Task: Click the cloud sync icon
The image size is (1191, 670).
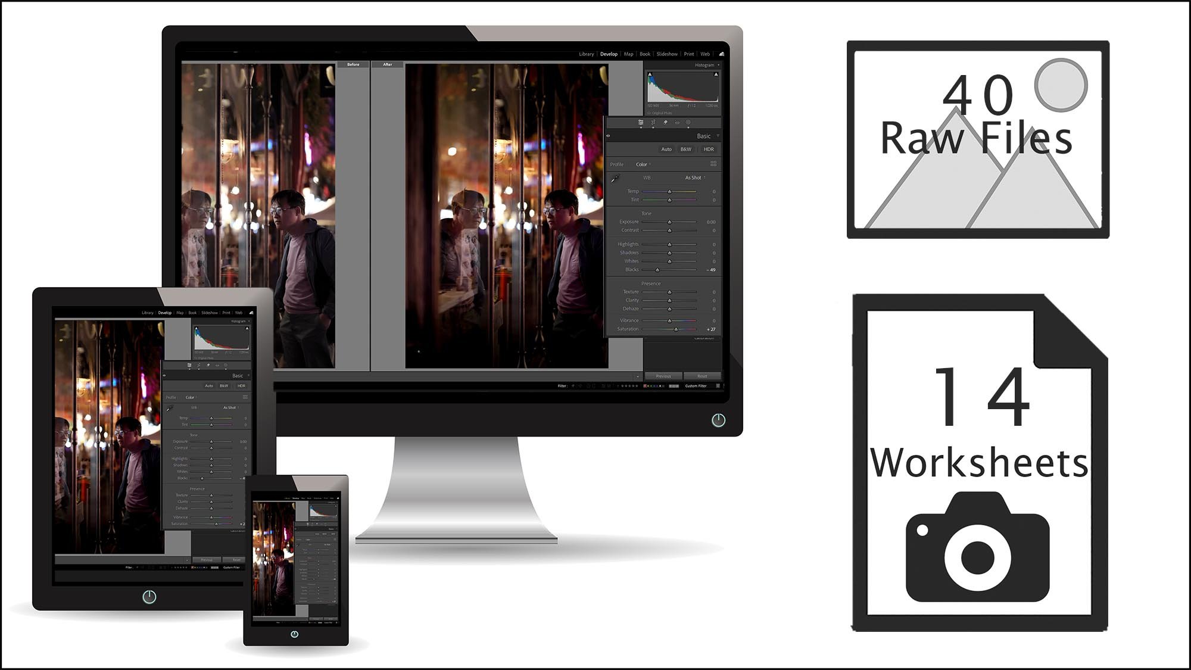Action: pos(721,54)
